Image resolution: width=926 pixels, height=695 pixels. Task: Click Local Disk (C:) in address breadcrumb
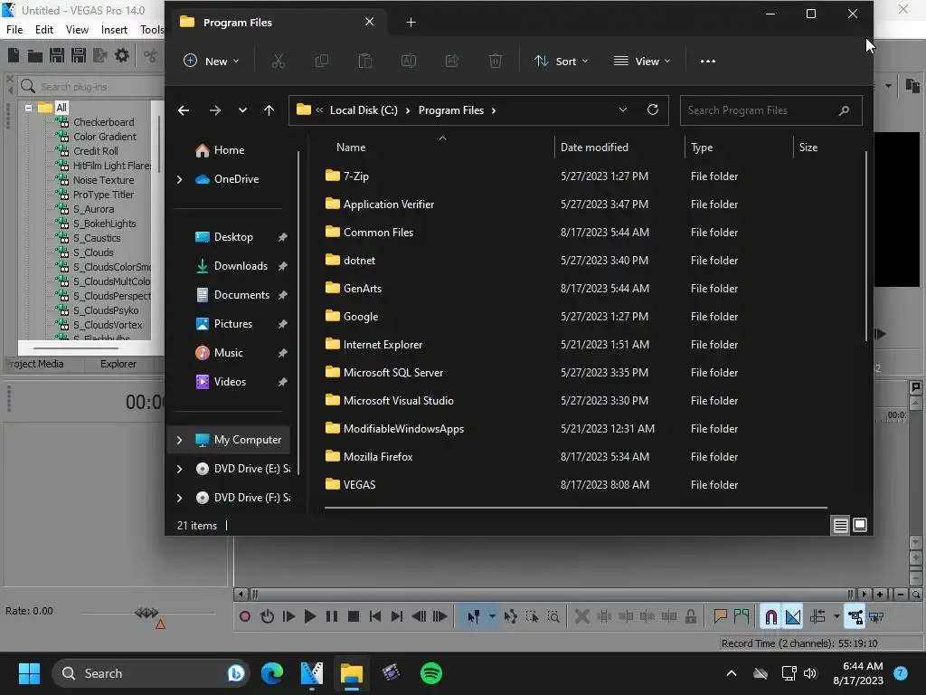pyautogui.click(x=364, y=110)
